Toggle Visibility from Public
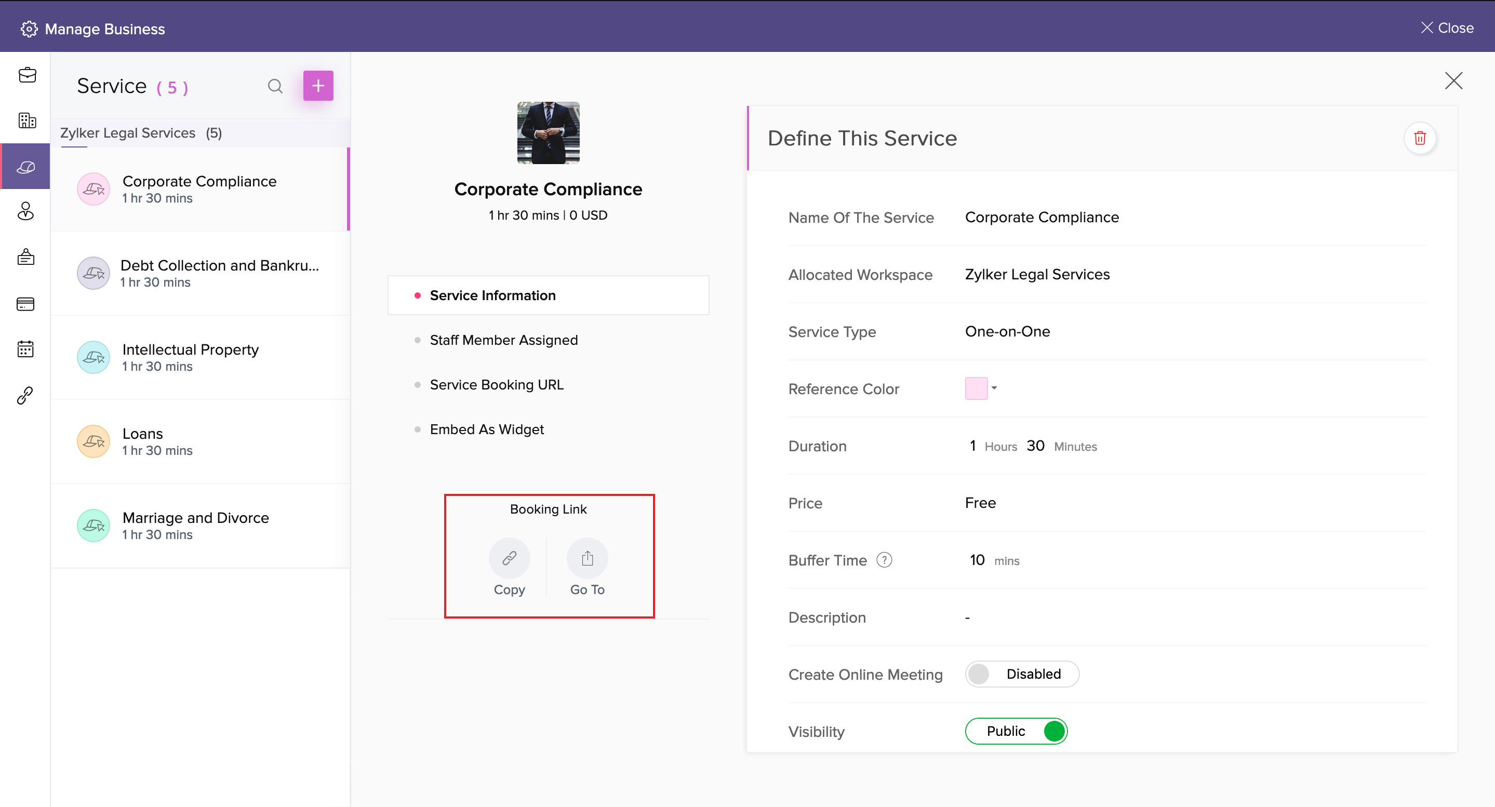1495x807 pixels. coord(1016,731)
